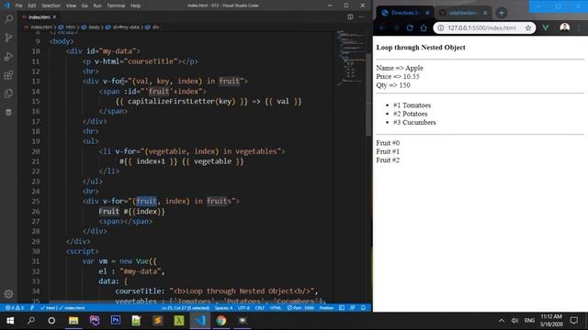Toggle Live Server Port 5500 status
This screenshot has width=588, height=330.
[x=300, y=308]
